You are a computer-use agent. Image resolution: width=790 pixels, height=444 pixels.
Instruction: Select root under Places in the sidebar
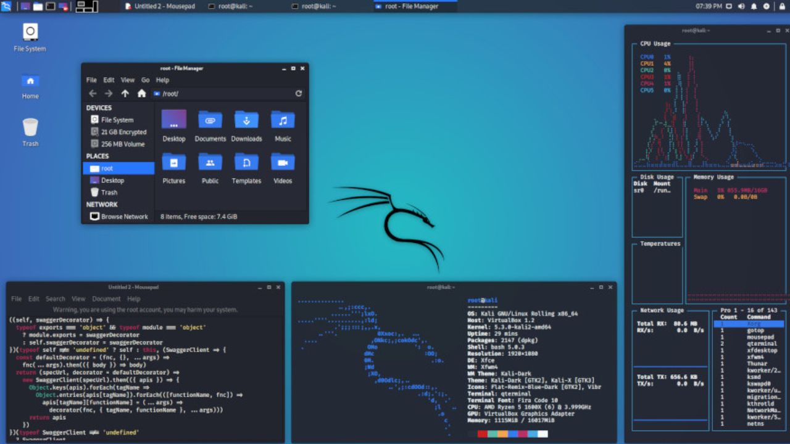[118, 168]
